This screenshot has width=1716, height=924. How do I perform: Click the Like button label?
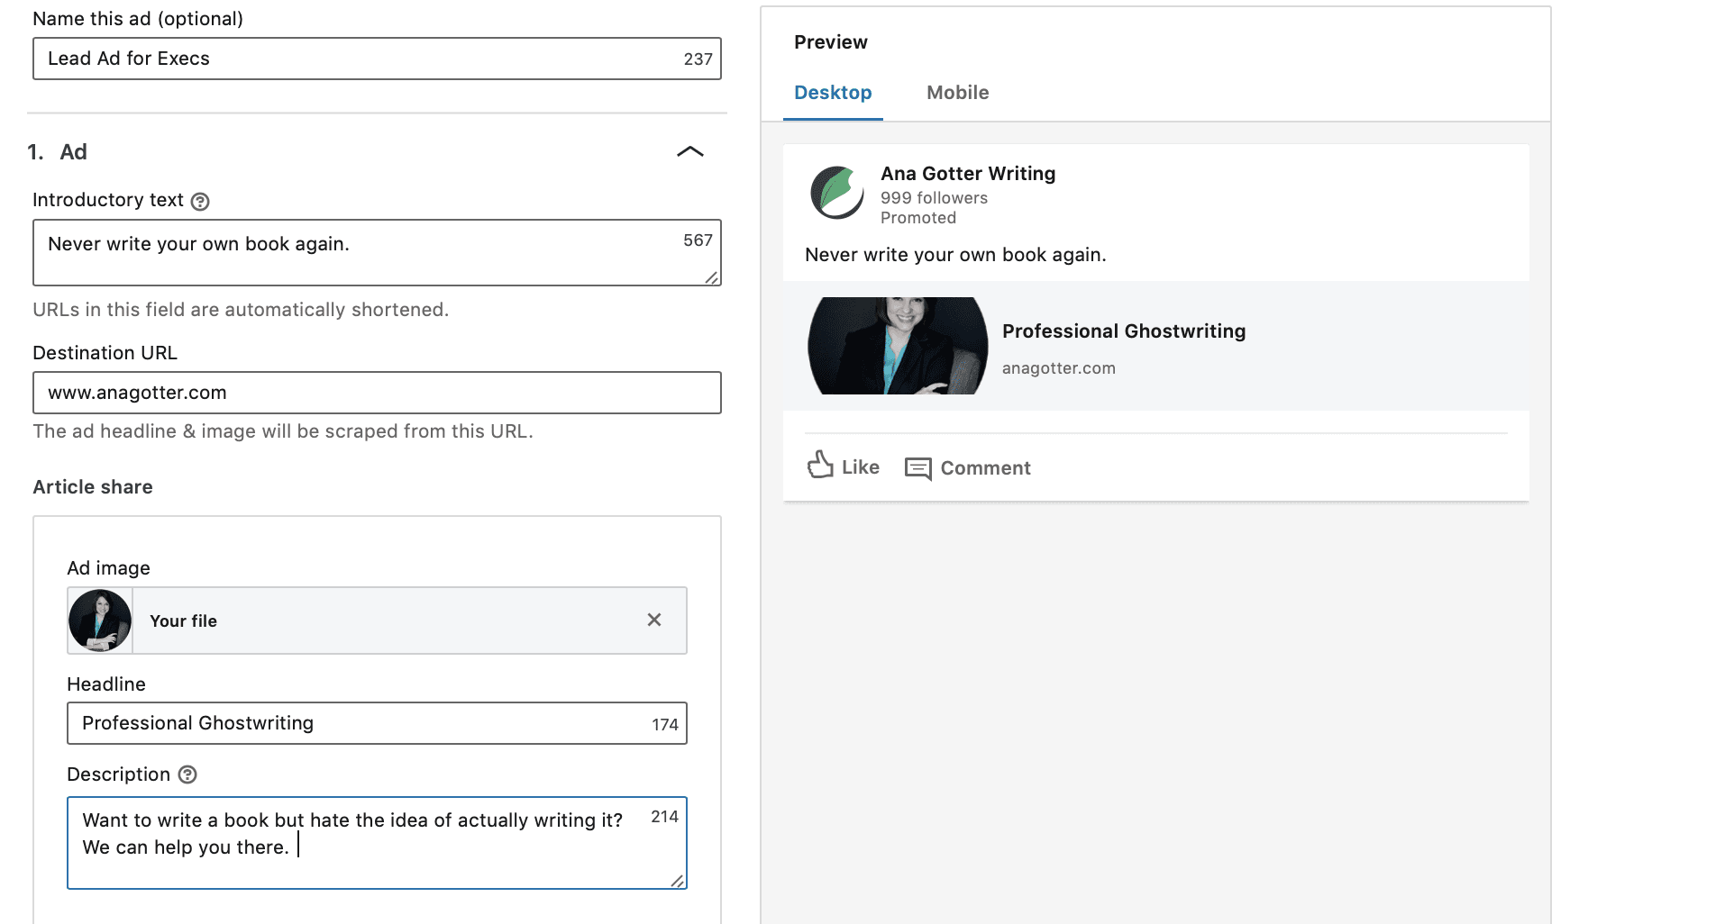coord(861,467)
